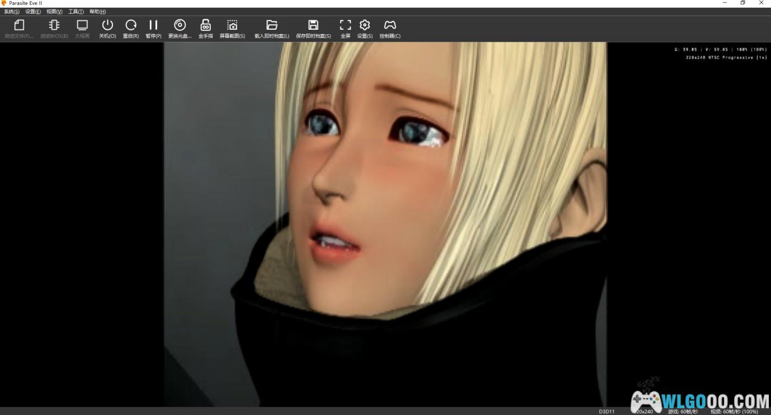Toggle fullscreen (全屏) mode
This screenshot has width=771, height=415.
tap(345, 29)
